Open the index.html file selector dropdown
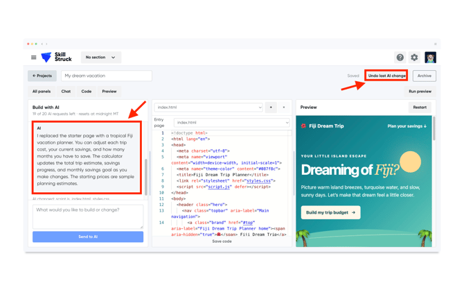This screenshot has width=464, height=290. point(208,108)
